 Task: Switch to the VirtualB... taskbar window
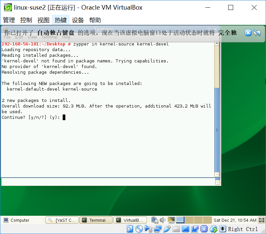click(x=130, y=220)
